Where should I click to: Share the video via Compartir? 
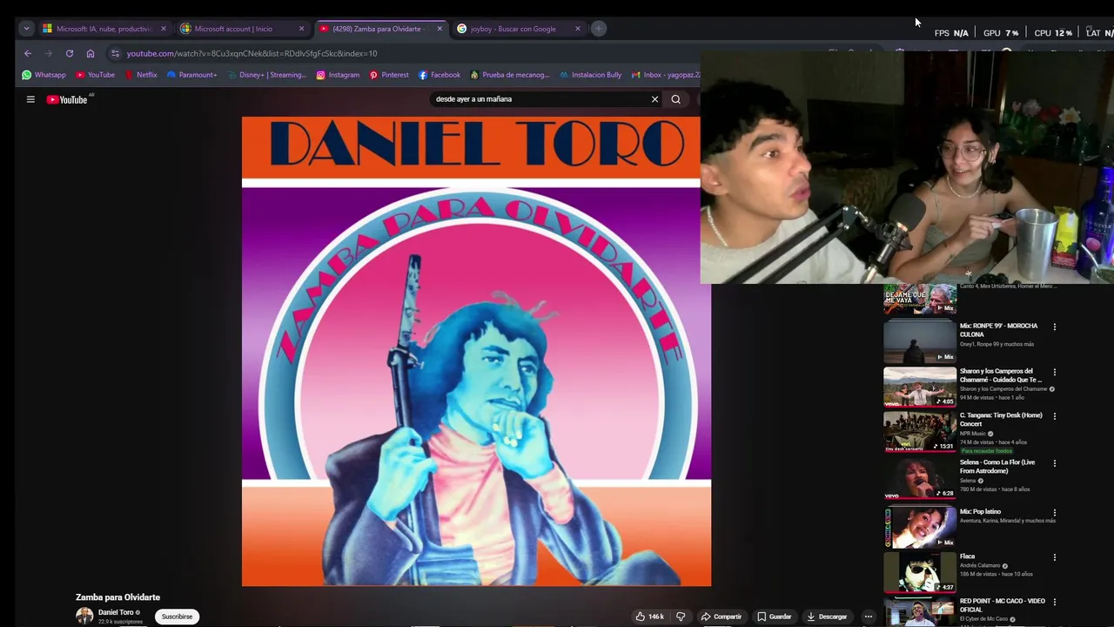[x=721, y=617]
